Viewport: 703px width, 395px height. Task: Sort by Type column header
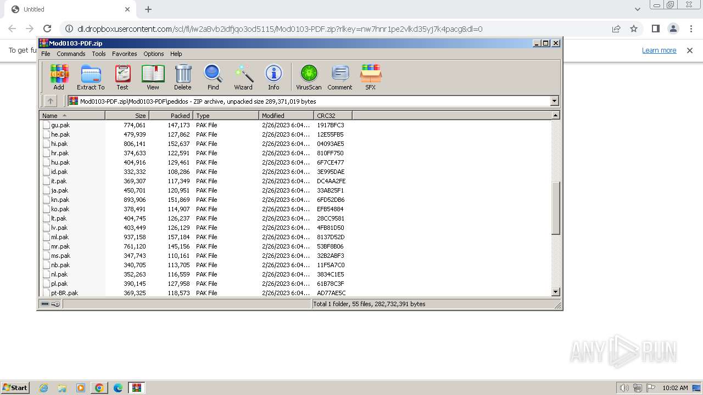[226, 116]
